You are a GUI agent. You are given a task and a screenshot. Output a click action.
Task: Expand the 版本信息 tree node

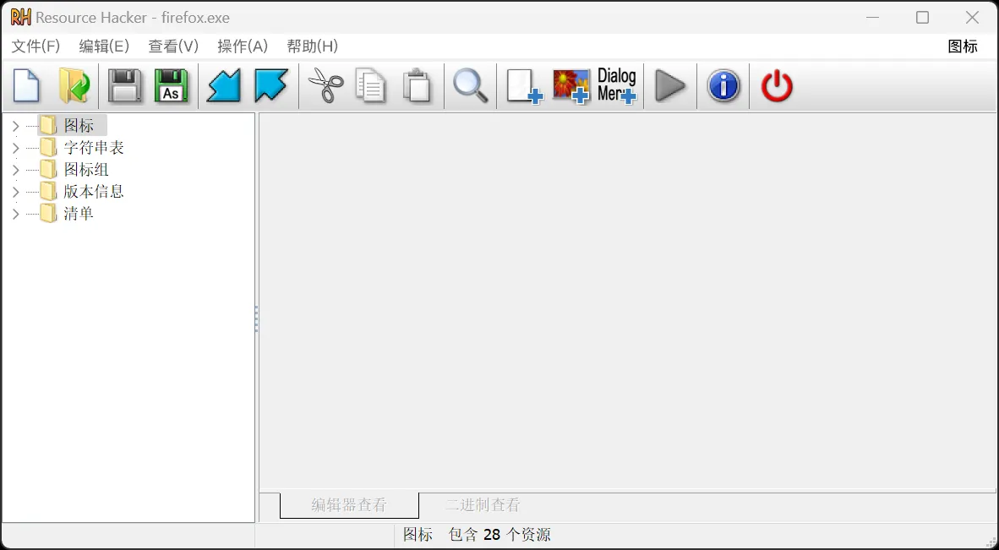click(x=15, y=192)
